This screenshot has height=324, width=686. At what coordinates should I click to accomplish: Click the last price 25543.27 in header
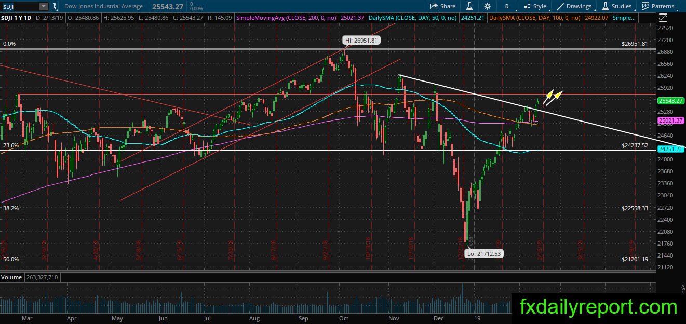pos(167,6)
